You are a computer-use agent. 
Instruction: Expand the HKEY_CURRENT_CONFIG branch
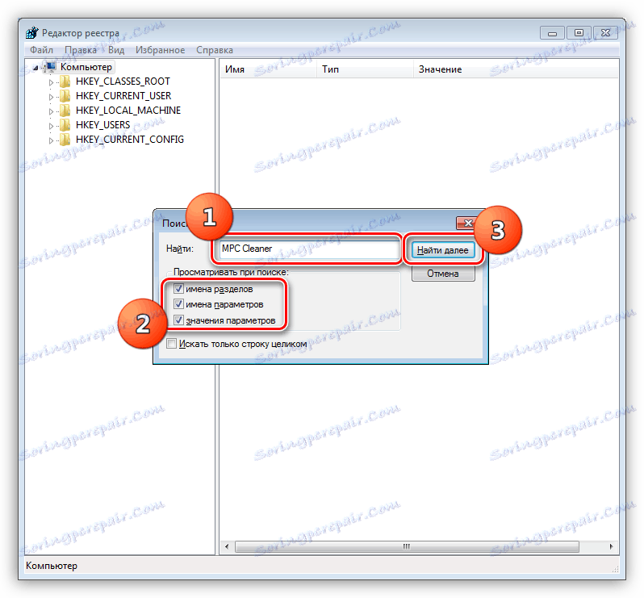51,140
